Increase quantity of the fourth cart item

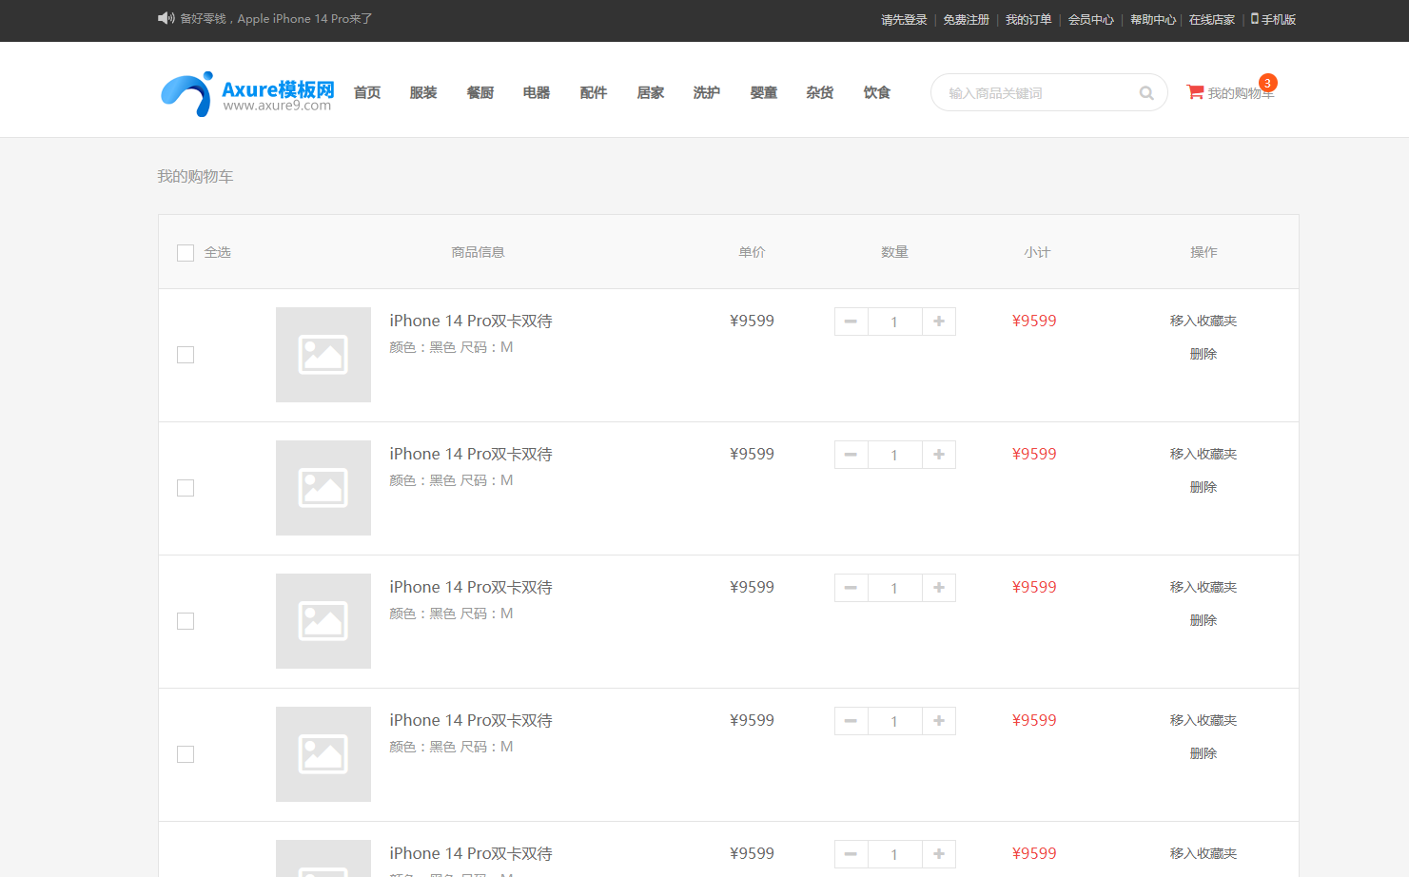coord(939,721)
